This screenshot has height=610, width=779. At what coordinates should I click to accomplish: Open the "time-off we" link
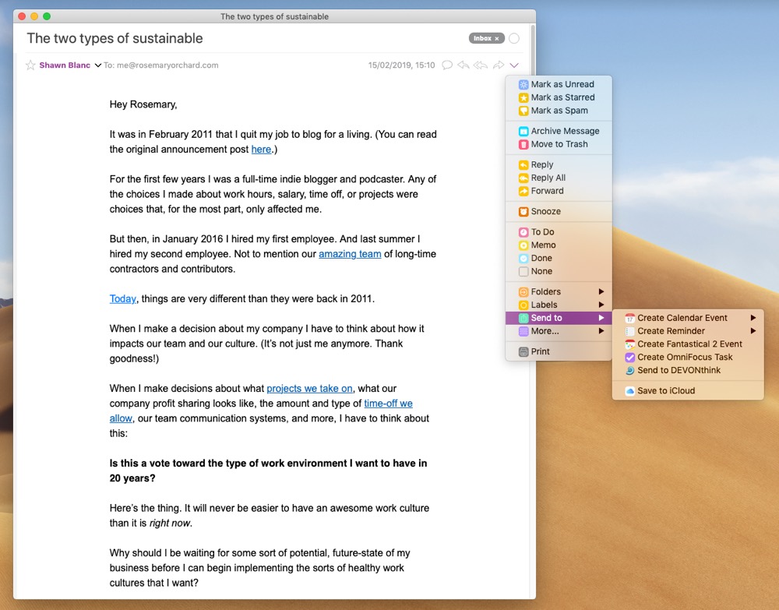(389, 404)
